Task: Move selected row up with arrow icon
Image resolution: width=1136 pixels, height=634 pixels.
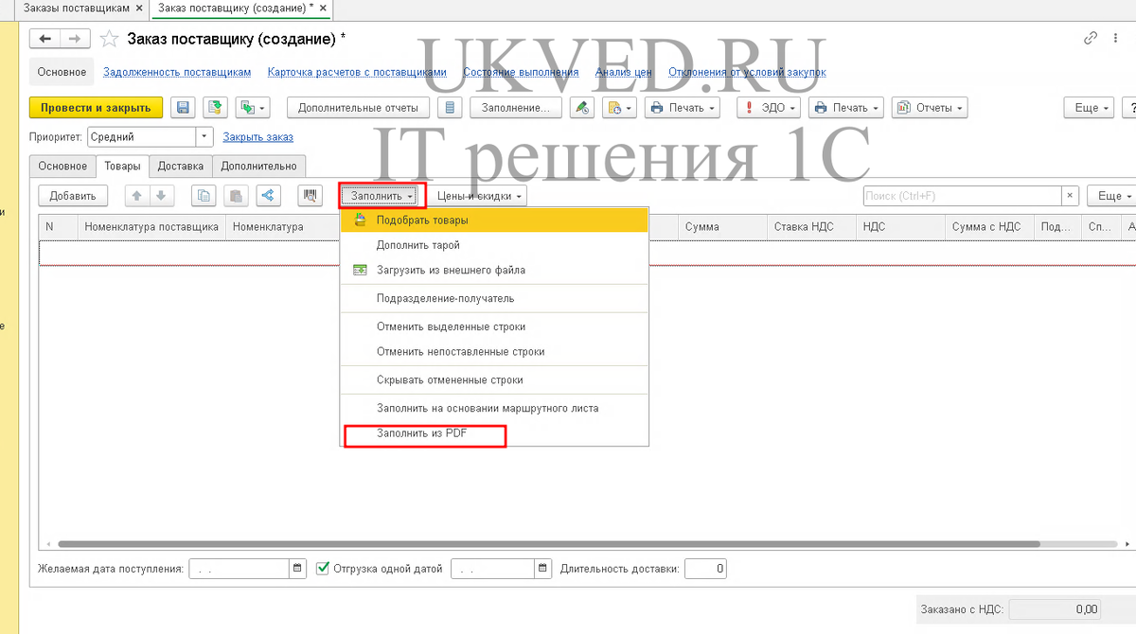Action: (x=136, y=196)
